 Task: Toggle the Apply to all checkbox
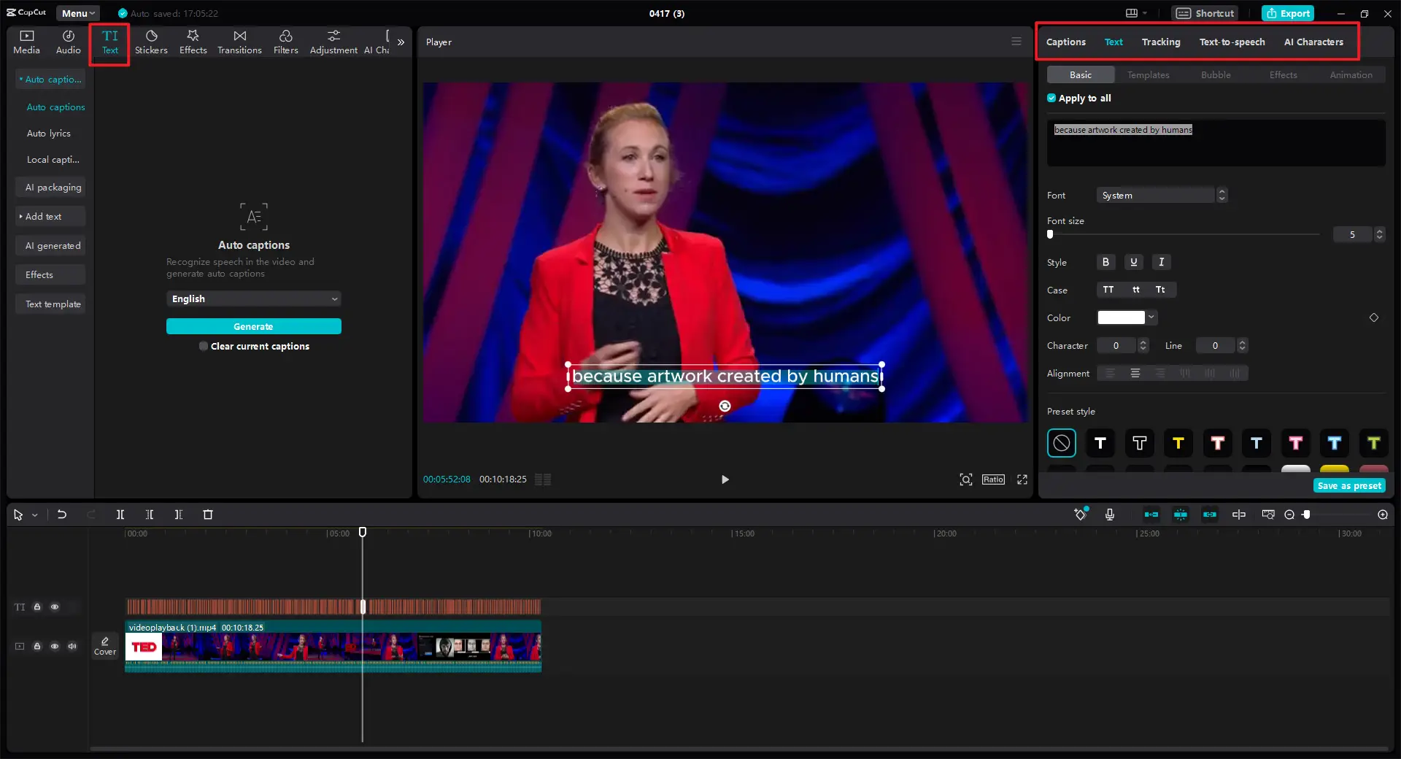coord(1051,98)
